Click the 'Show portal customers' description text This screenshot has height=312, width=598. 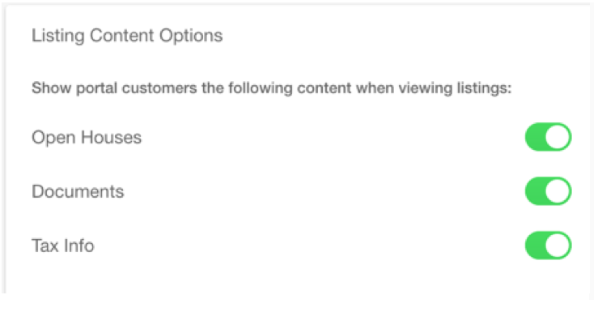pos(272,88)
